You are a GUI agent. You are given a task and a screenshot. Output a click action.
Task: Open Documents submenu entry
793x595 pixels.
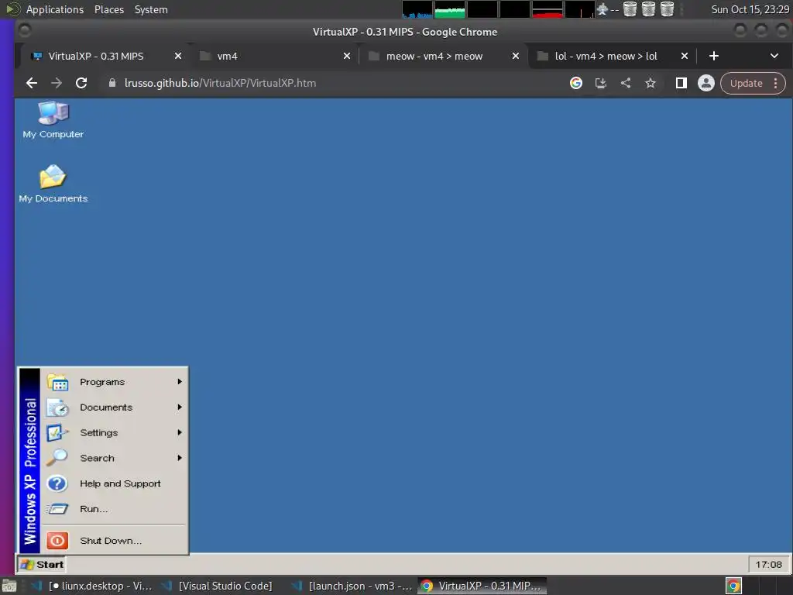[x=115, y=408]
